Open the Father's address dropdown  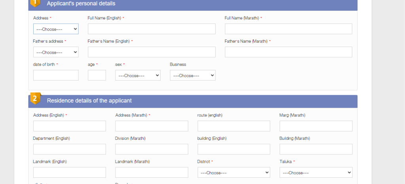pos(56,52)
